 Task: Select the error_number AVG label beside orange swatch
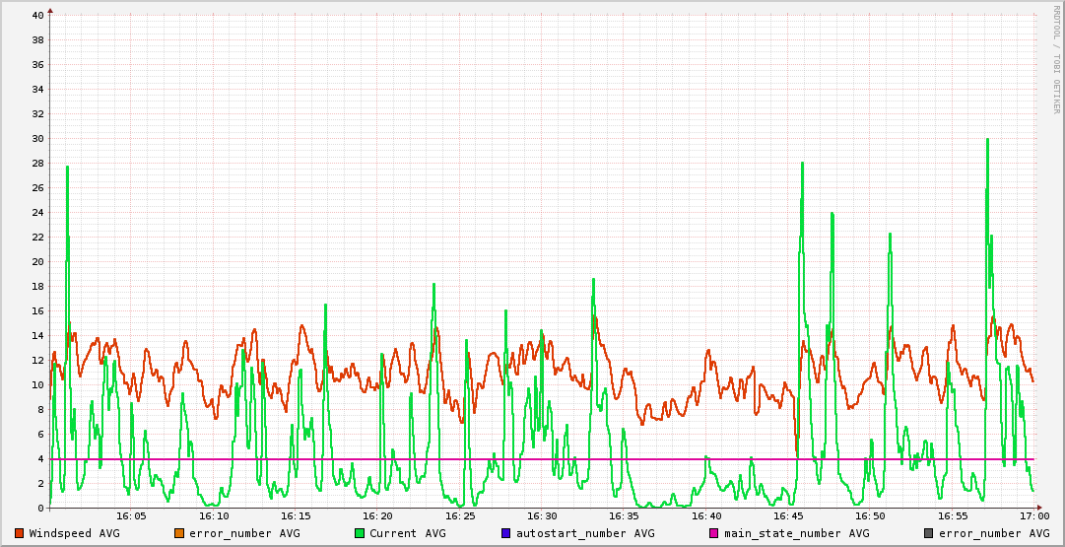point(244,533)
